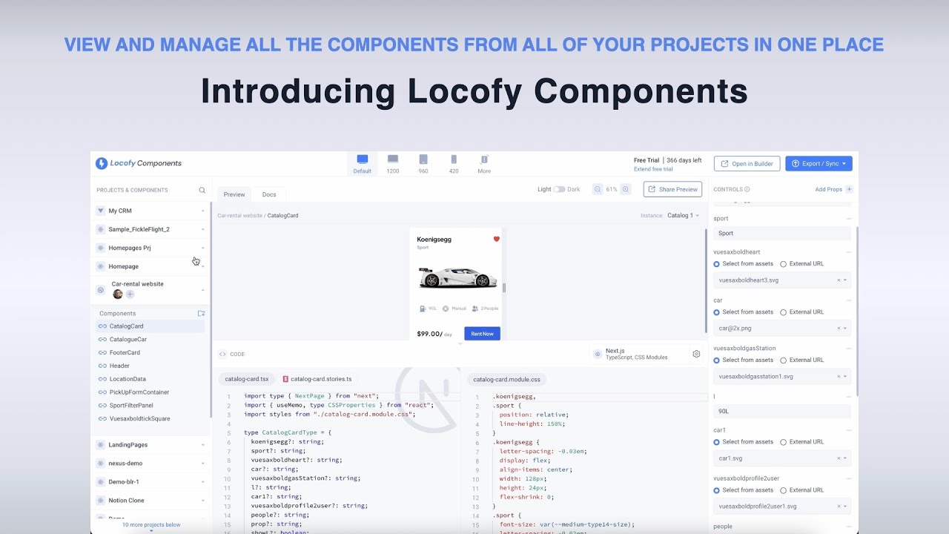
Task: Open the catalog-card.tsx file tab
Action: pyautogui.click(x=247, y=379)
